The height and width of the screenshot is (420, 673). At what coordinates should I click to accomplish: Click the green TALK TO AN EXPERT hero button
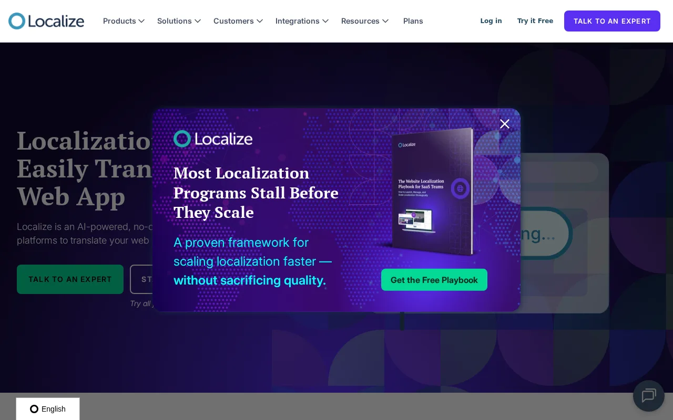coord(70,279)
